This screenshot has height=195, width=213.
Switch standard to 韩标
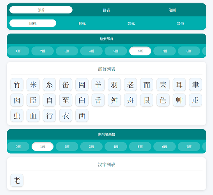(131, 23)
